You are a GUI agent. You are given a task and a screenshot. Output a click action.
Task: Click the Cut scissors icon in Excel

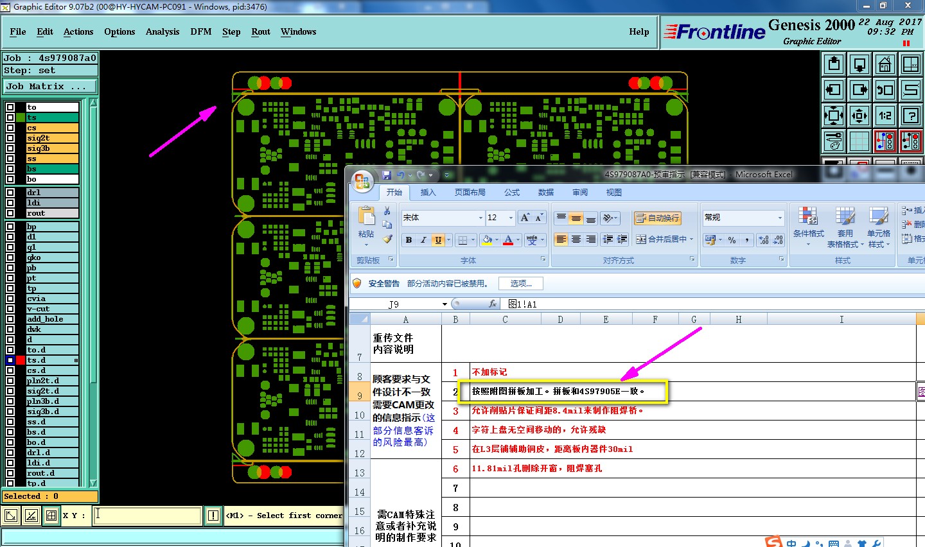coord(387,211)
